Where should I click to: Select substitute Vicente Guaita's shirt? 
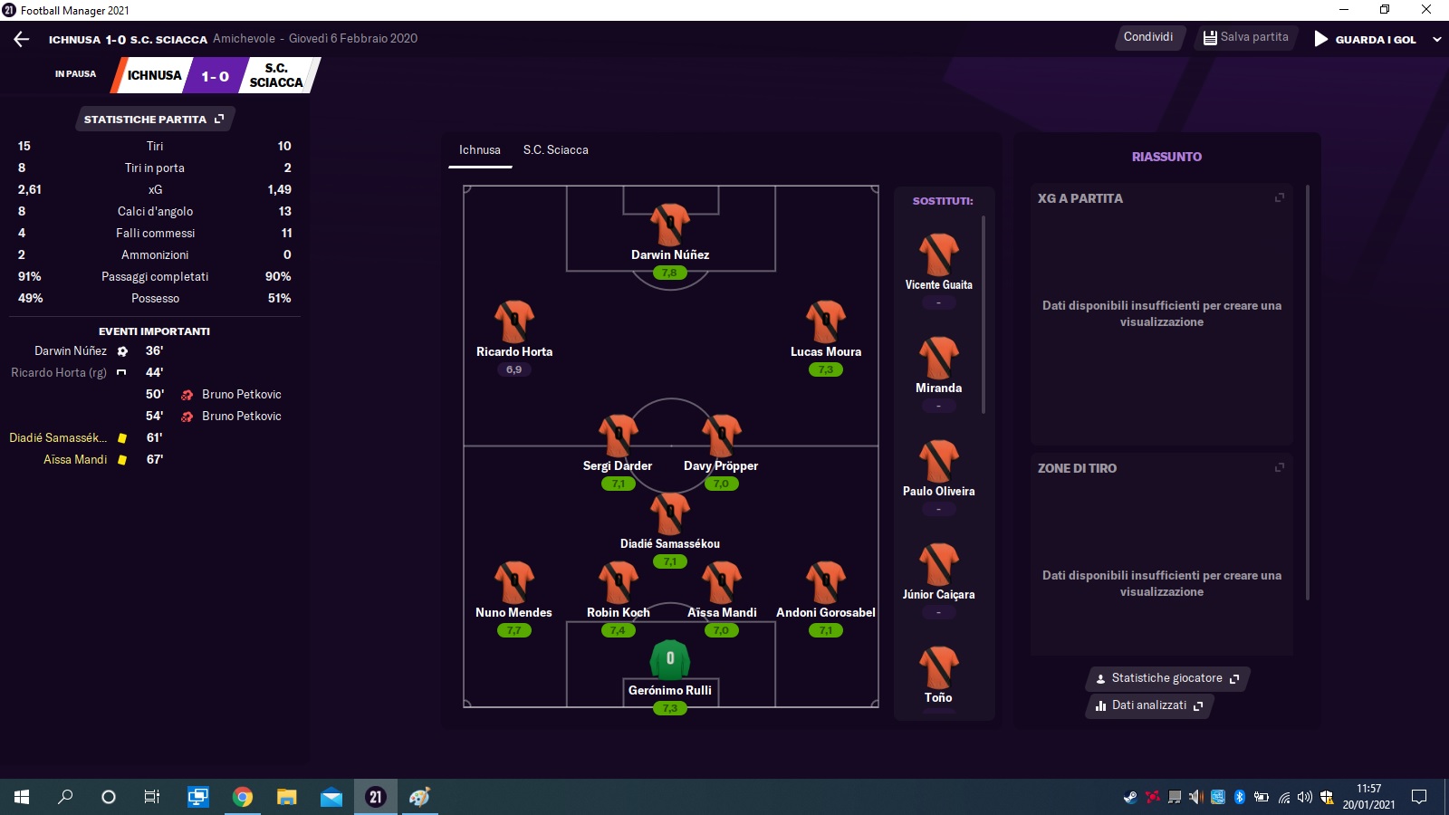pos(939,254)
